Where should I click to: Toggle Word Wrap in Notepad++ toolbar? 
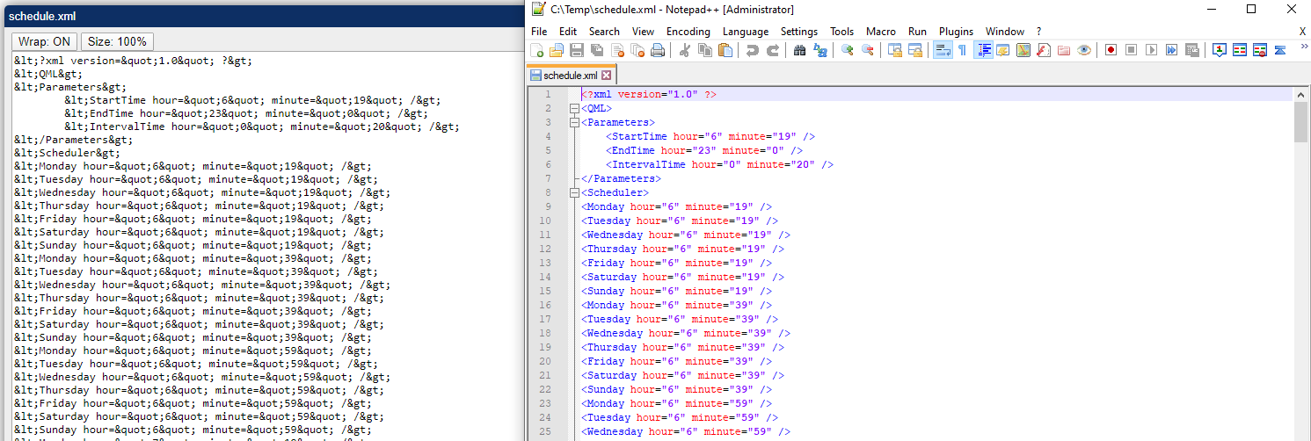click(x=943, y=50)
